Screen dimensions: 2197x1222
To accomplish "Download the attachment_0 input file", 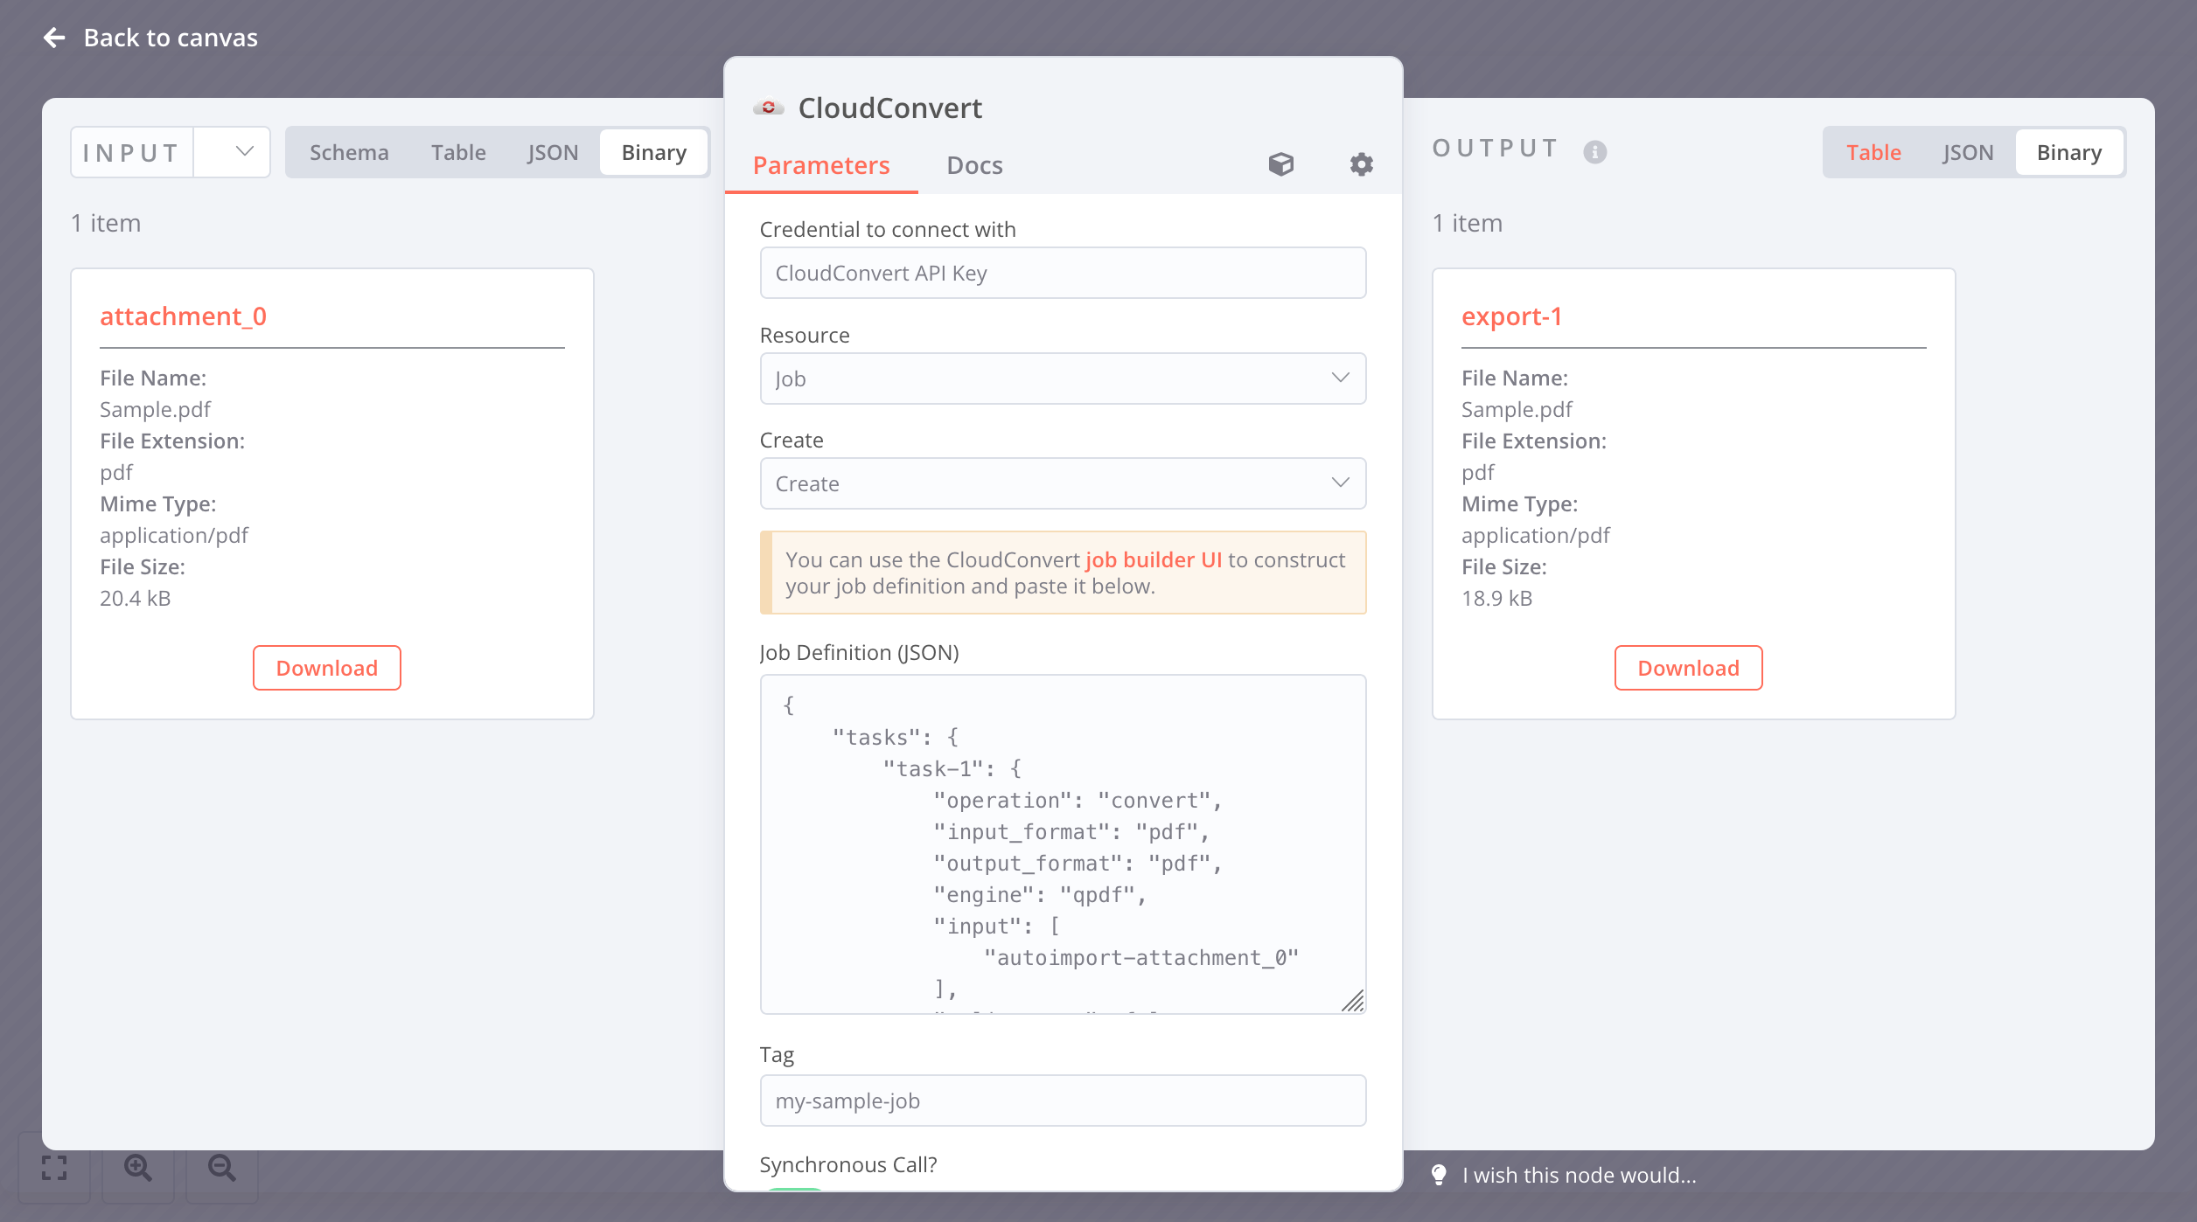I will click(x=326, y=668).
